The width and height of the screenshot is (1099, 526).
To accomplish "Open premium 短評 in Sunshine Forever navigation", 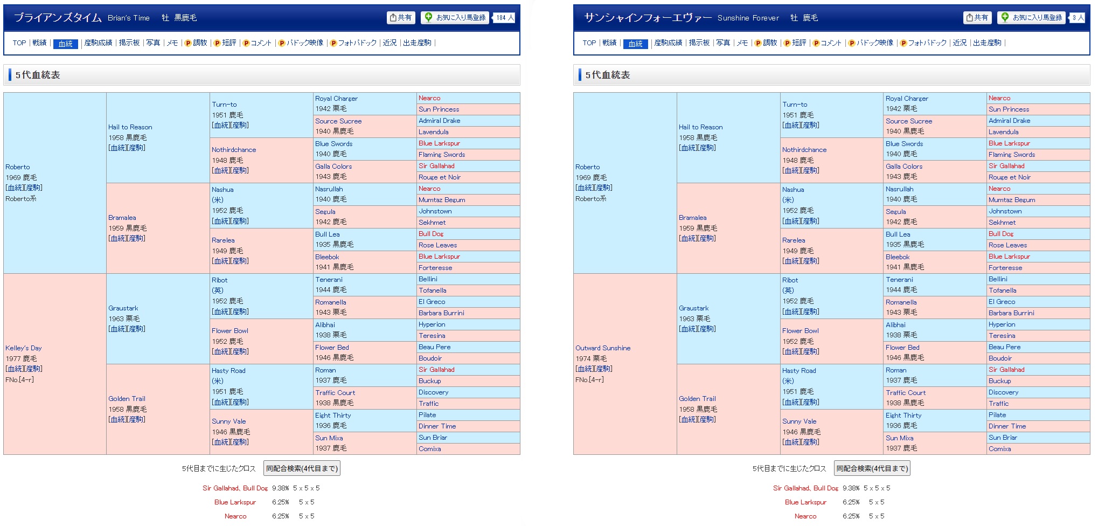I will [795, 43].
